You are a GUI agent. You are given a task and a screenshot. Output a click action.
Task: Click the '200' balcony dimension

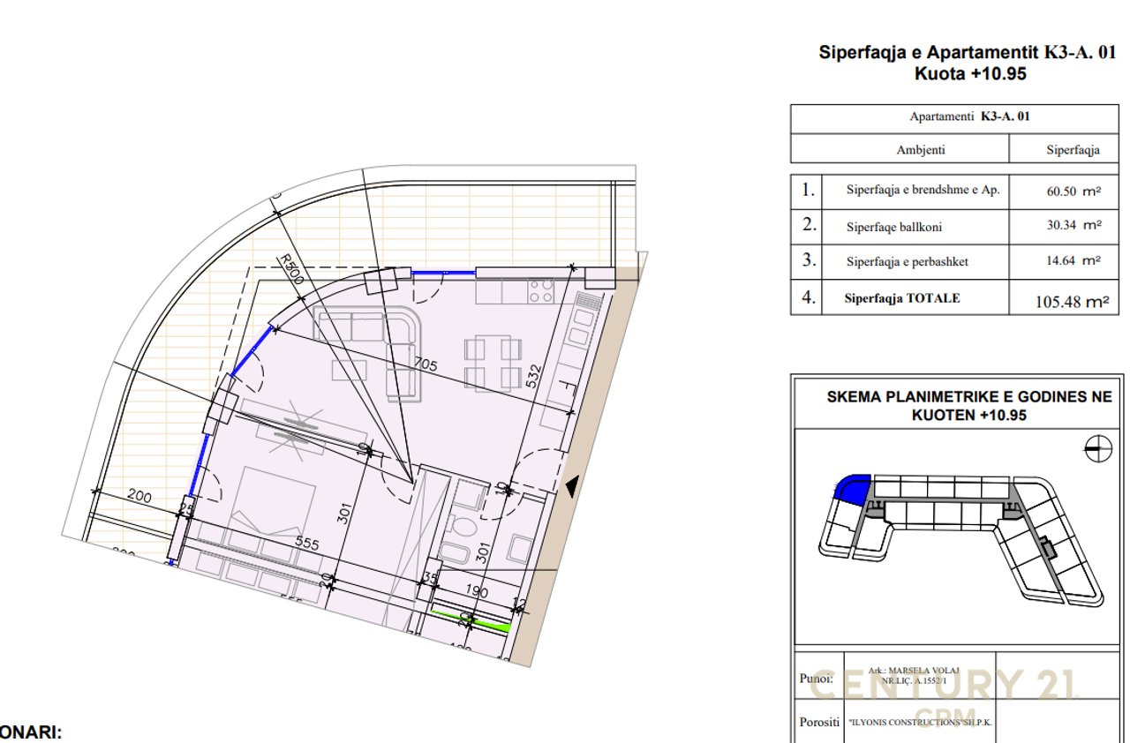(138, 498)
